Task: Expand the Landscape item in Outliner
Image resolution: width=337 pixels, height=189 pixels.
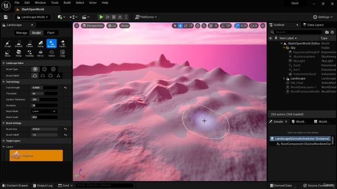Action: 284,78
